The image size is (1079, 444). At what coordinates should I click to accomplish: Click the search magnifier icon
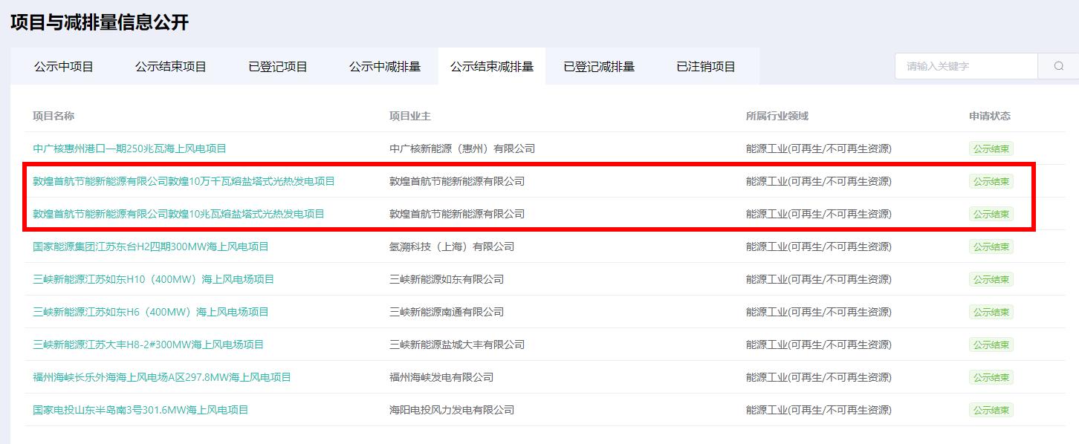1058,65
